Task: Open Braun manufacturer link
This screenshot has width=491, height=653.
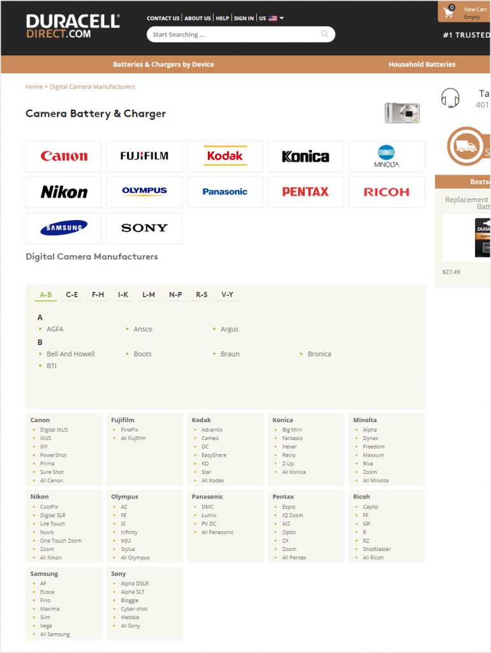Action: coord(230,354)
